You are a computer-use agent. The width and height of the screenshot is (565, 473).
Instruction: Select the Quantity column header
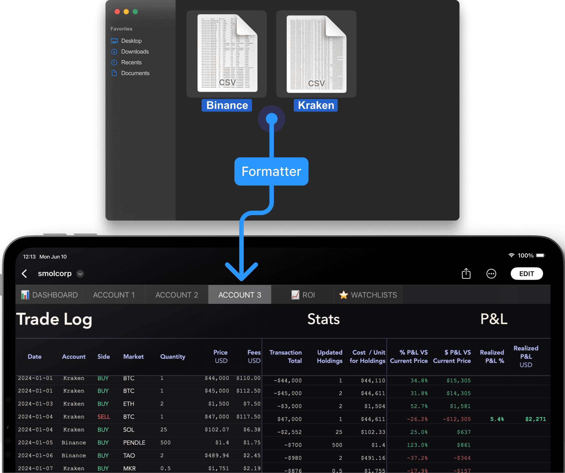click(173, 356)
